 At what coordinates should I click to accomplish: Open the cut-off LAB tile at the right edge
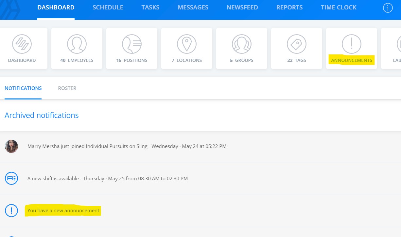coord(391,48)
